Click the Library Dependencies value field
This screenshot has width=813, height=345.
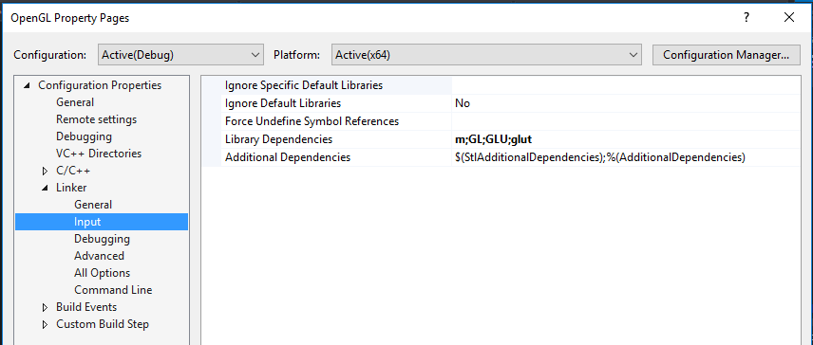pyautogui.click(x=625, y=139)
